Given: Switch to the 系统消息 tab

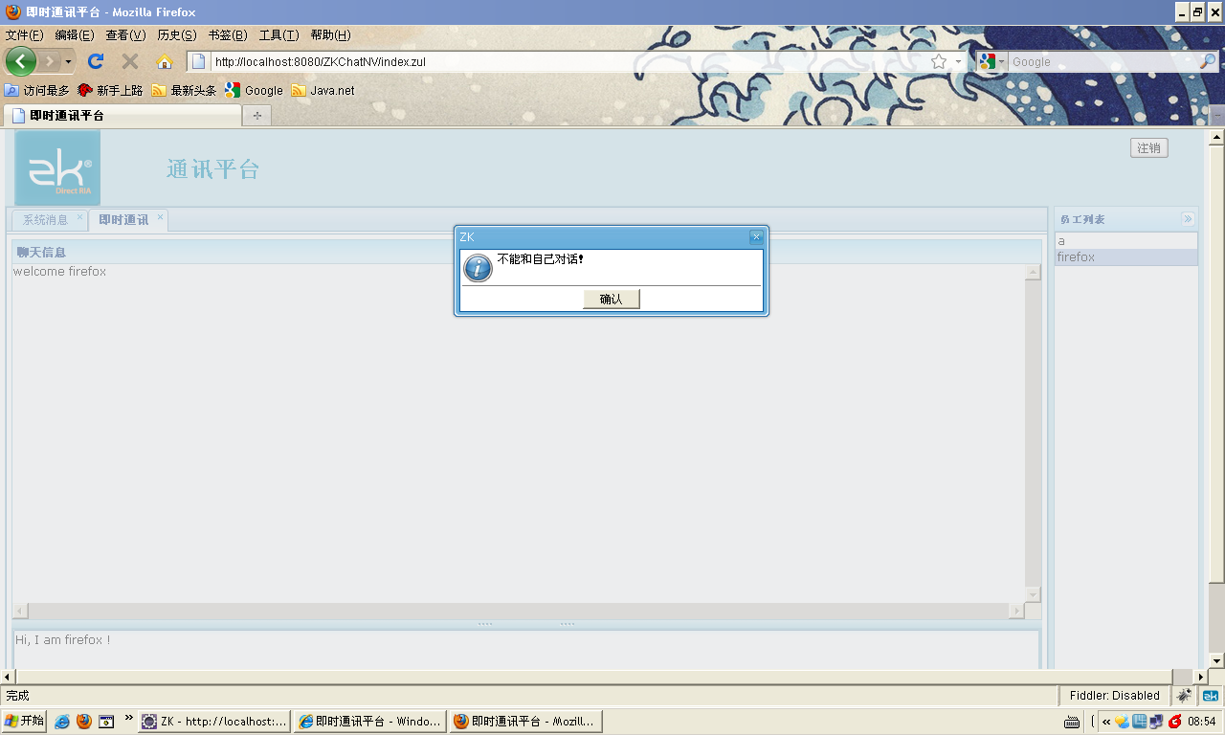Looking at the screenshot, I should (45, 220).
